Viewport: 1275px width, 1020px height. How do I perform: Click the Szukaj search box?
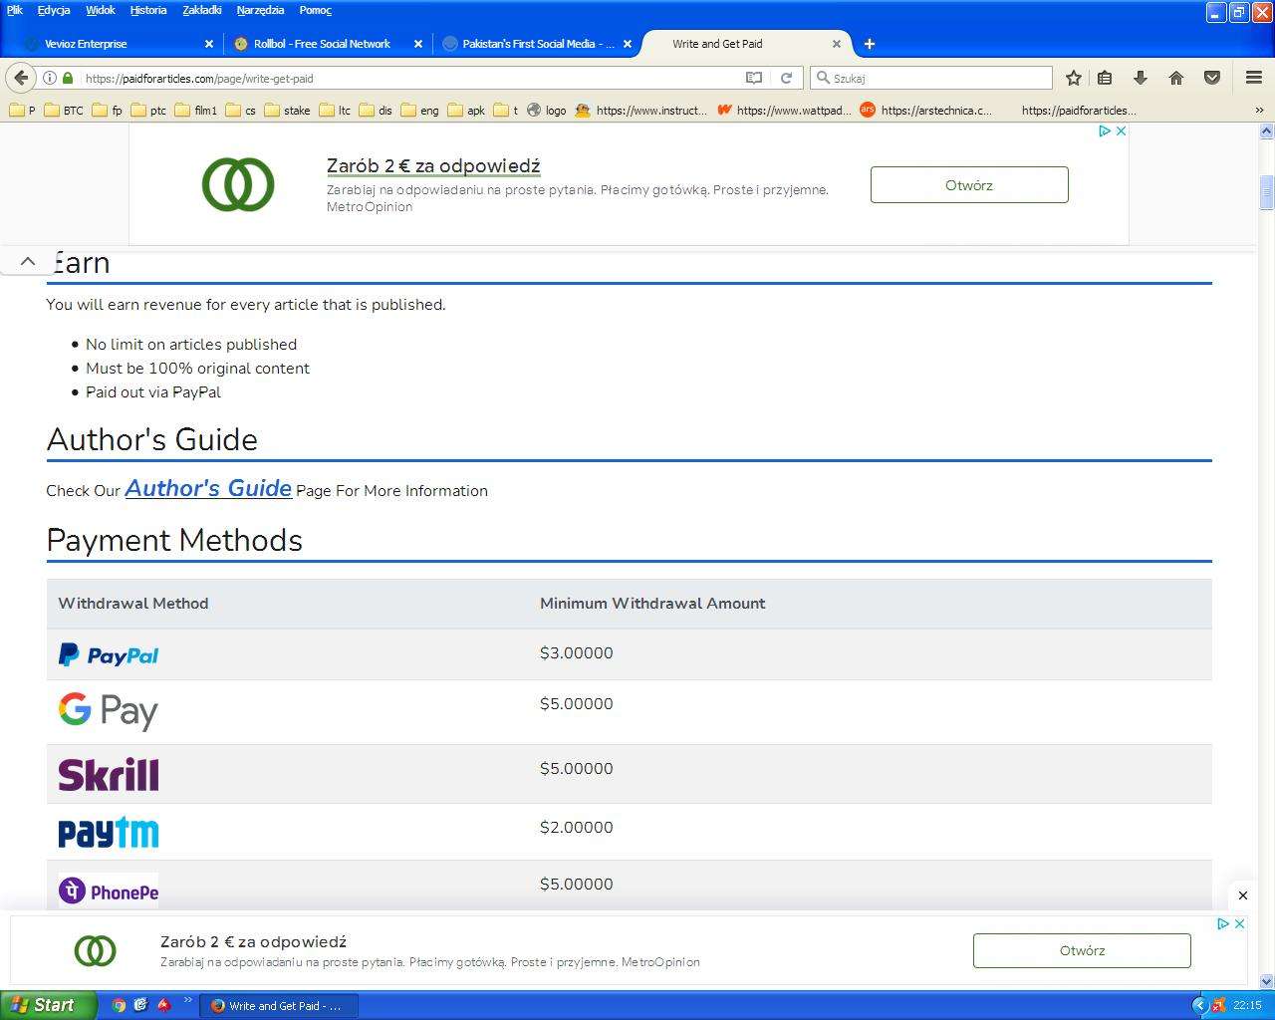coord(931,78)
